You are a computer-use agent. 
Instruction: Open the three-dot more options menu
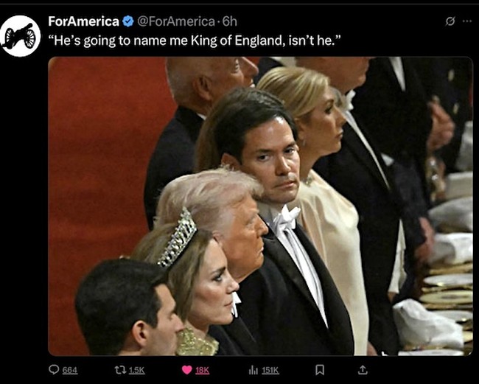pos(467,21)
